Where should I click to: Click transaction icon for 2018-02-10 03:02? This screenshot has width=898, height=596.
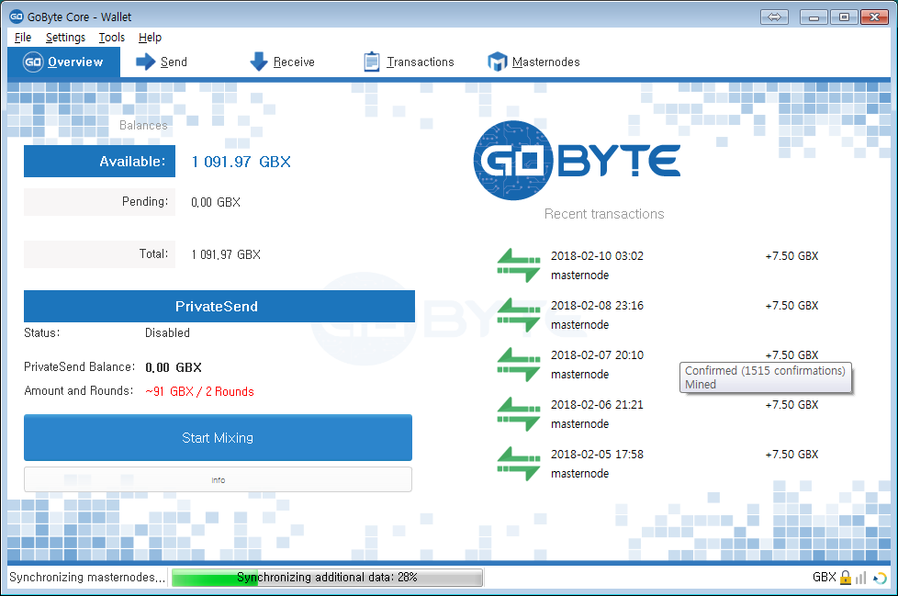[518, 265]
